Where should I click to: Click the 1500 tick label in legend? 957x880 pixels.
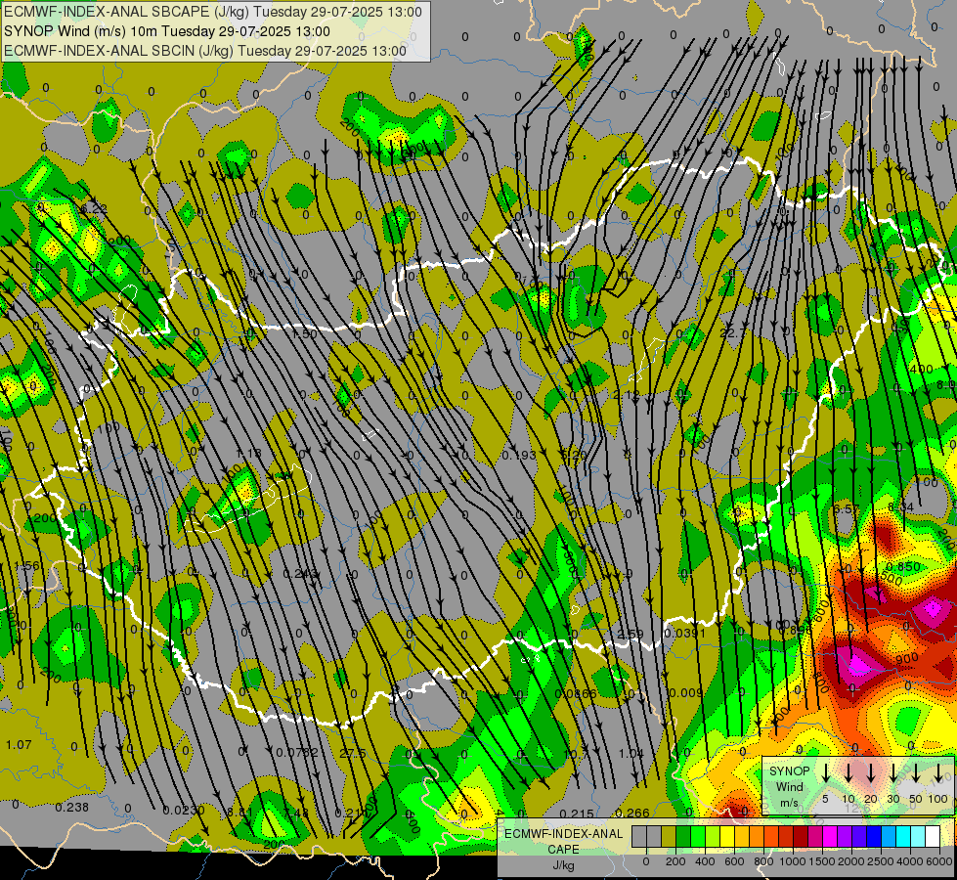point(822,861)
